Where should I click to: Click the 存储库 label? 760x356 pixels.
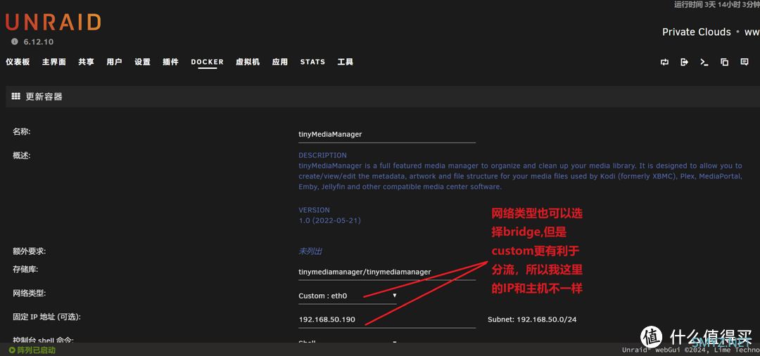tap(26, 268)
